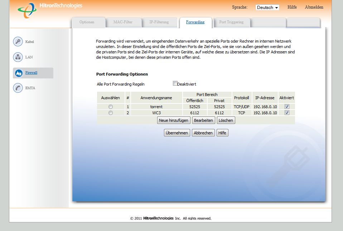Open the Kabel section wrench icon
This screenshot has height=231, width=343.
18,42
